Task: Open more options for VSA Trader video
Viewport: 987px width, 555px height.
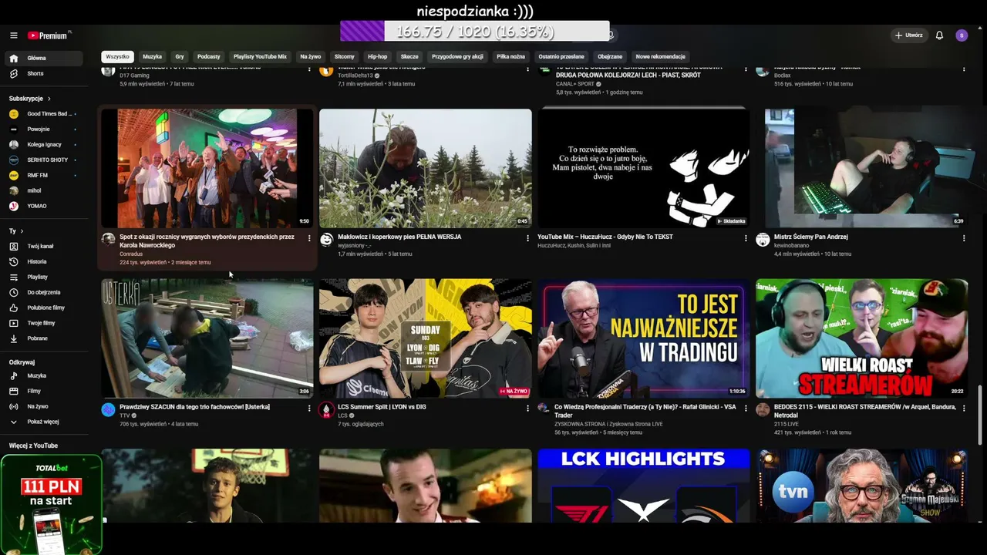Action: (x=746, y=409)
